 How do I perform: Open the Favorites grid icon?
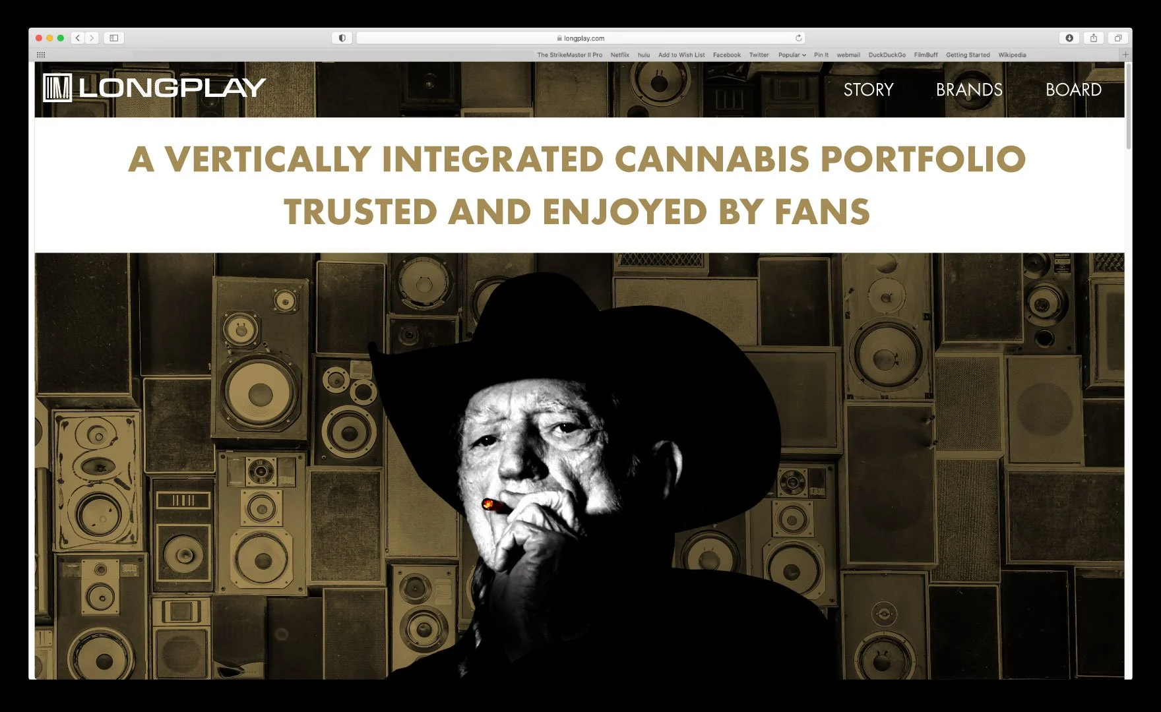[41, 55]
